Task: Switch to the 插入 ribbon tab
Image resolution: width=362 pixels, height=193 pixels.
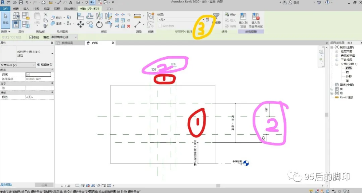Action: pos(26,9)
